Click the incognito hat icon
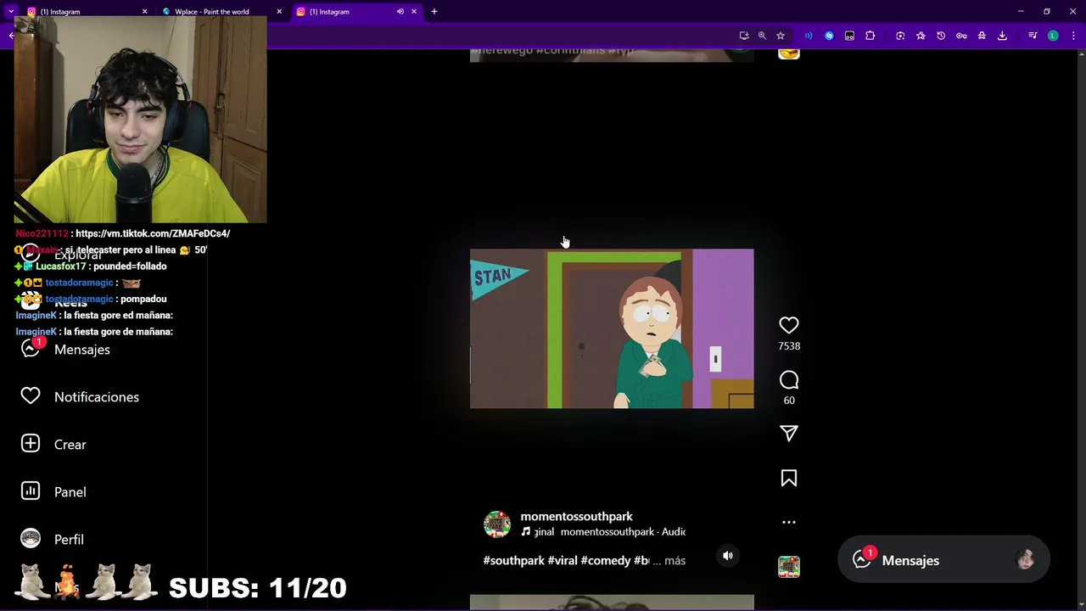1086x611 pixels. click(982, 36)
